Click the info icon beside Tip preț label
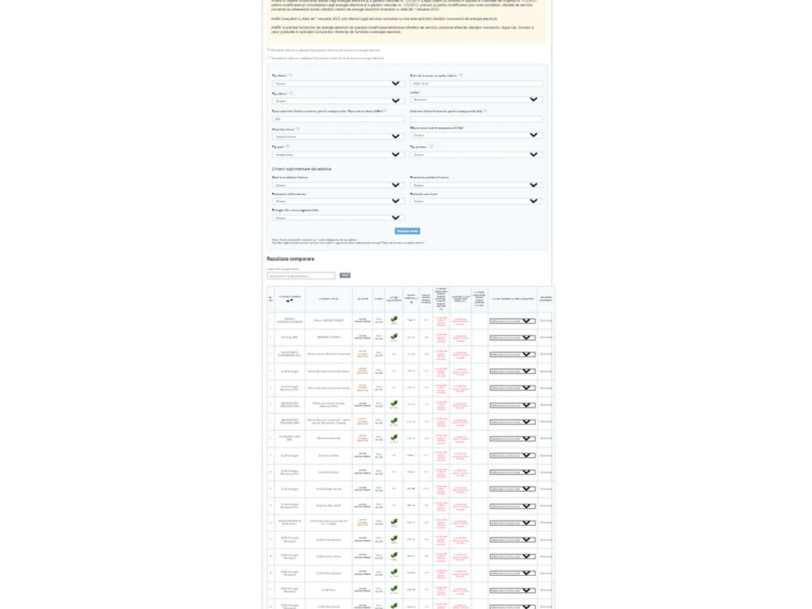The image size is (812, 609). pyautogui.click(x=288, y=145)
